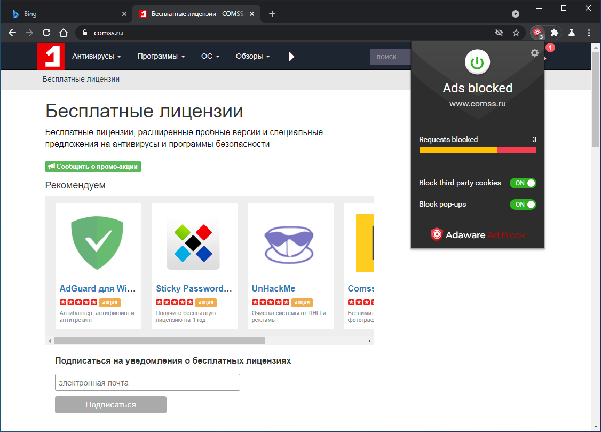Click the АКЦИЯ badge under Sticky Password
The height and width of the screenshot is (432, 601).
tap(206, 302)
